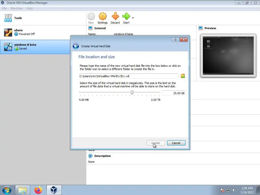Viewport: 260px width, 195px height.
Task: Click the VM preview thumbnail
Action: tap(228, 56)
